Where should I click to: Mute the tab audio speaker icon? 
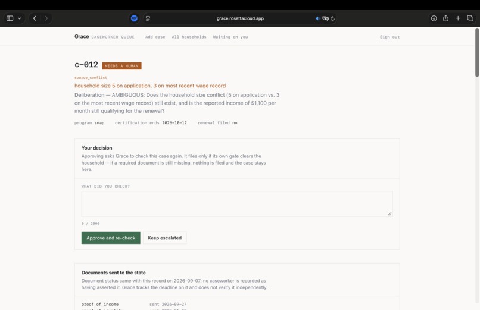(318, 18)
